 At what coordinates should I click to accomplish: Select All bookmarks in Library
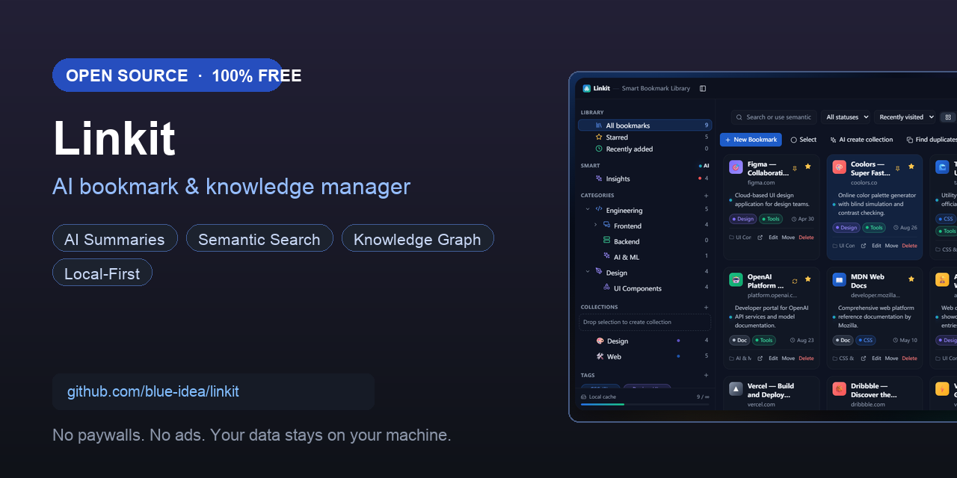[x=644, y=125]
